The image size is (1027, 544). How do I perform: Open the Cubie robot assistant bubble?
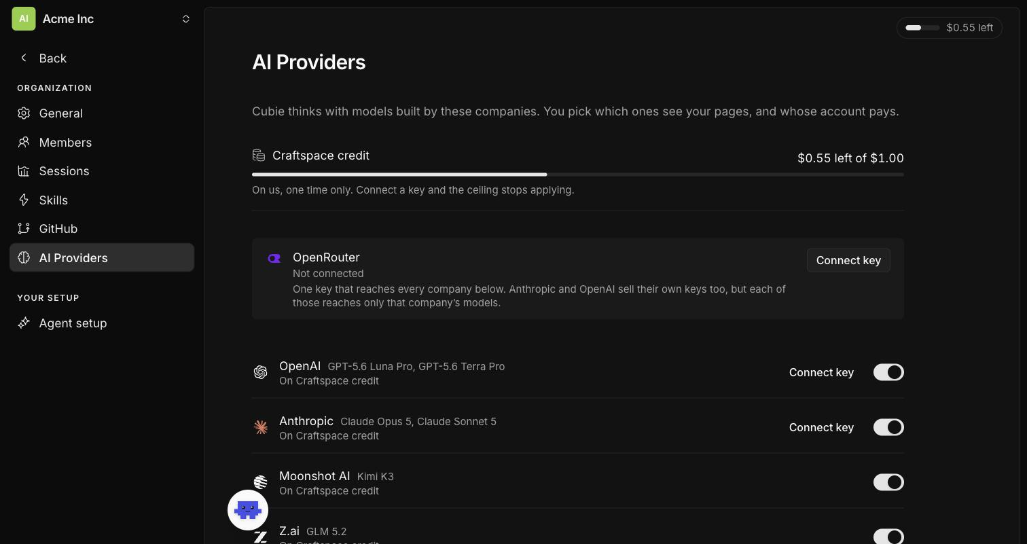248,510
